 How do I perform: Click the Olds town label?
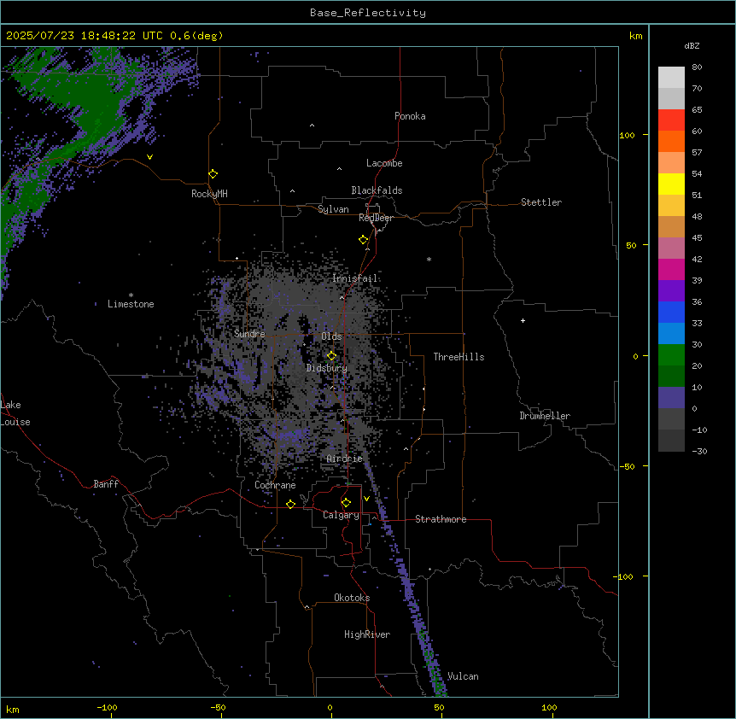(x=331, y=336)
